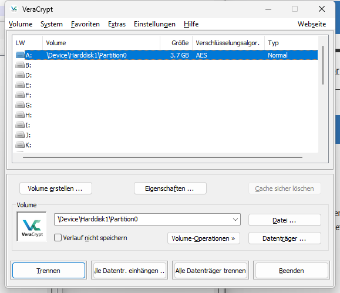
Task: Sort by the LW column header
Action: point(28,43)
